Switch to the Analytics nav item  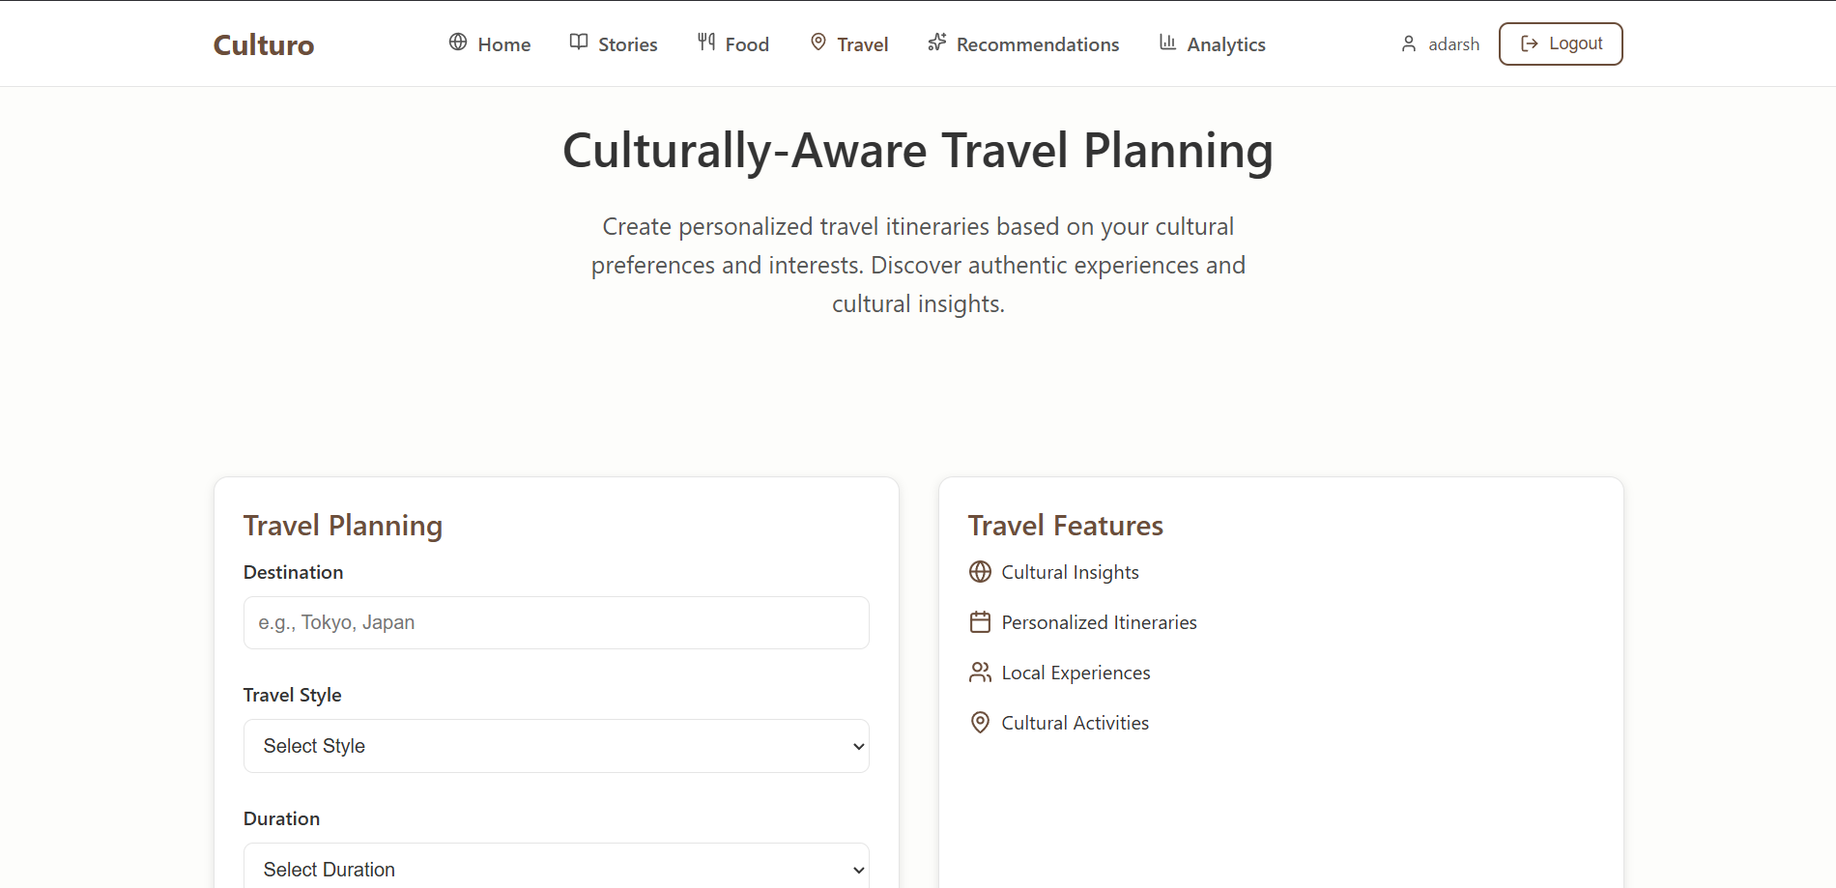pyautogui.click(x=1225, y=44)
